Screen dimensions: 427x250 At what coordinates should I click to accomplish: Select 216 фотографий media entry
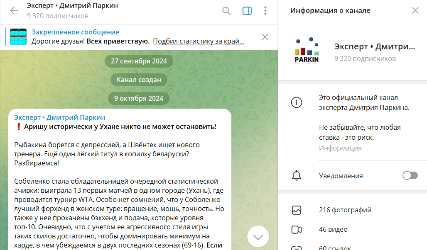click(345, 210)
